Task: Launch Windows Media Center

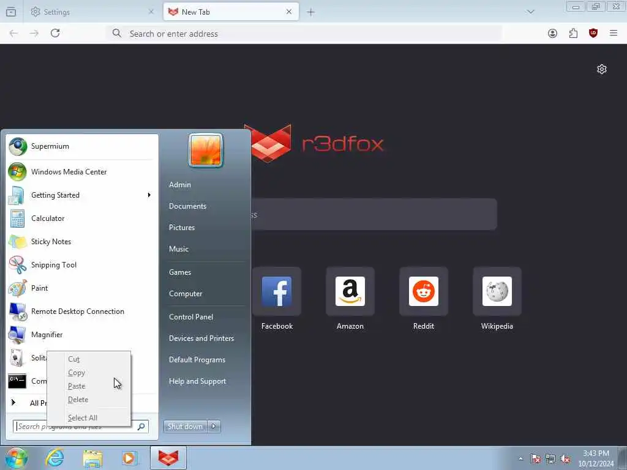Action: click(81, 172)
